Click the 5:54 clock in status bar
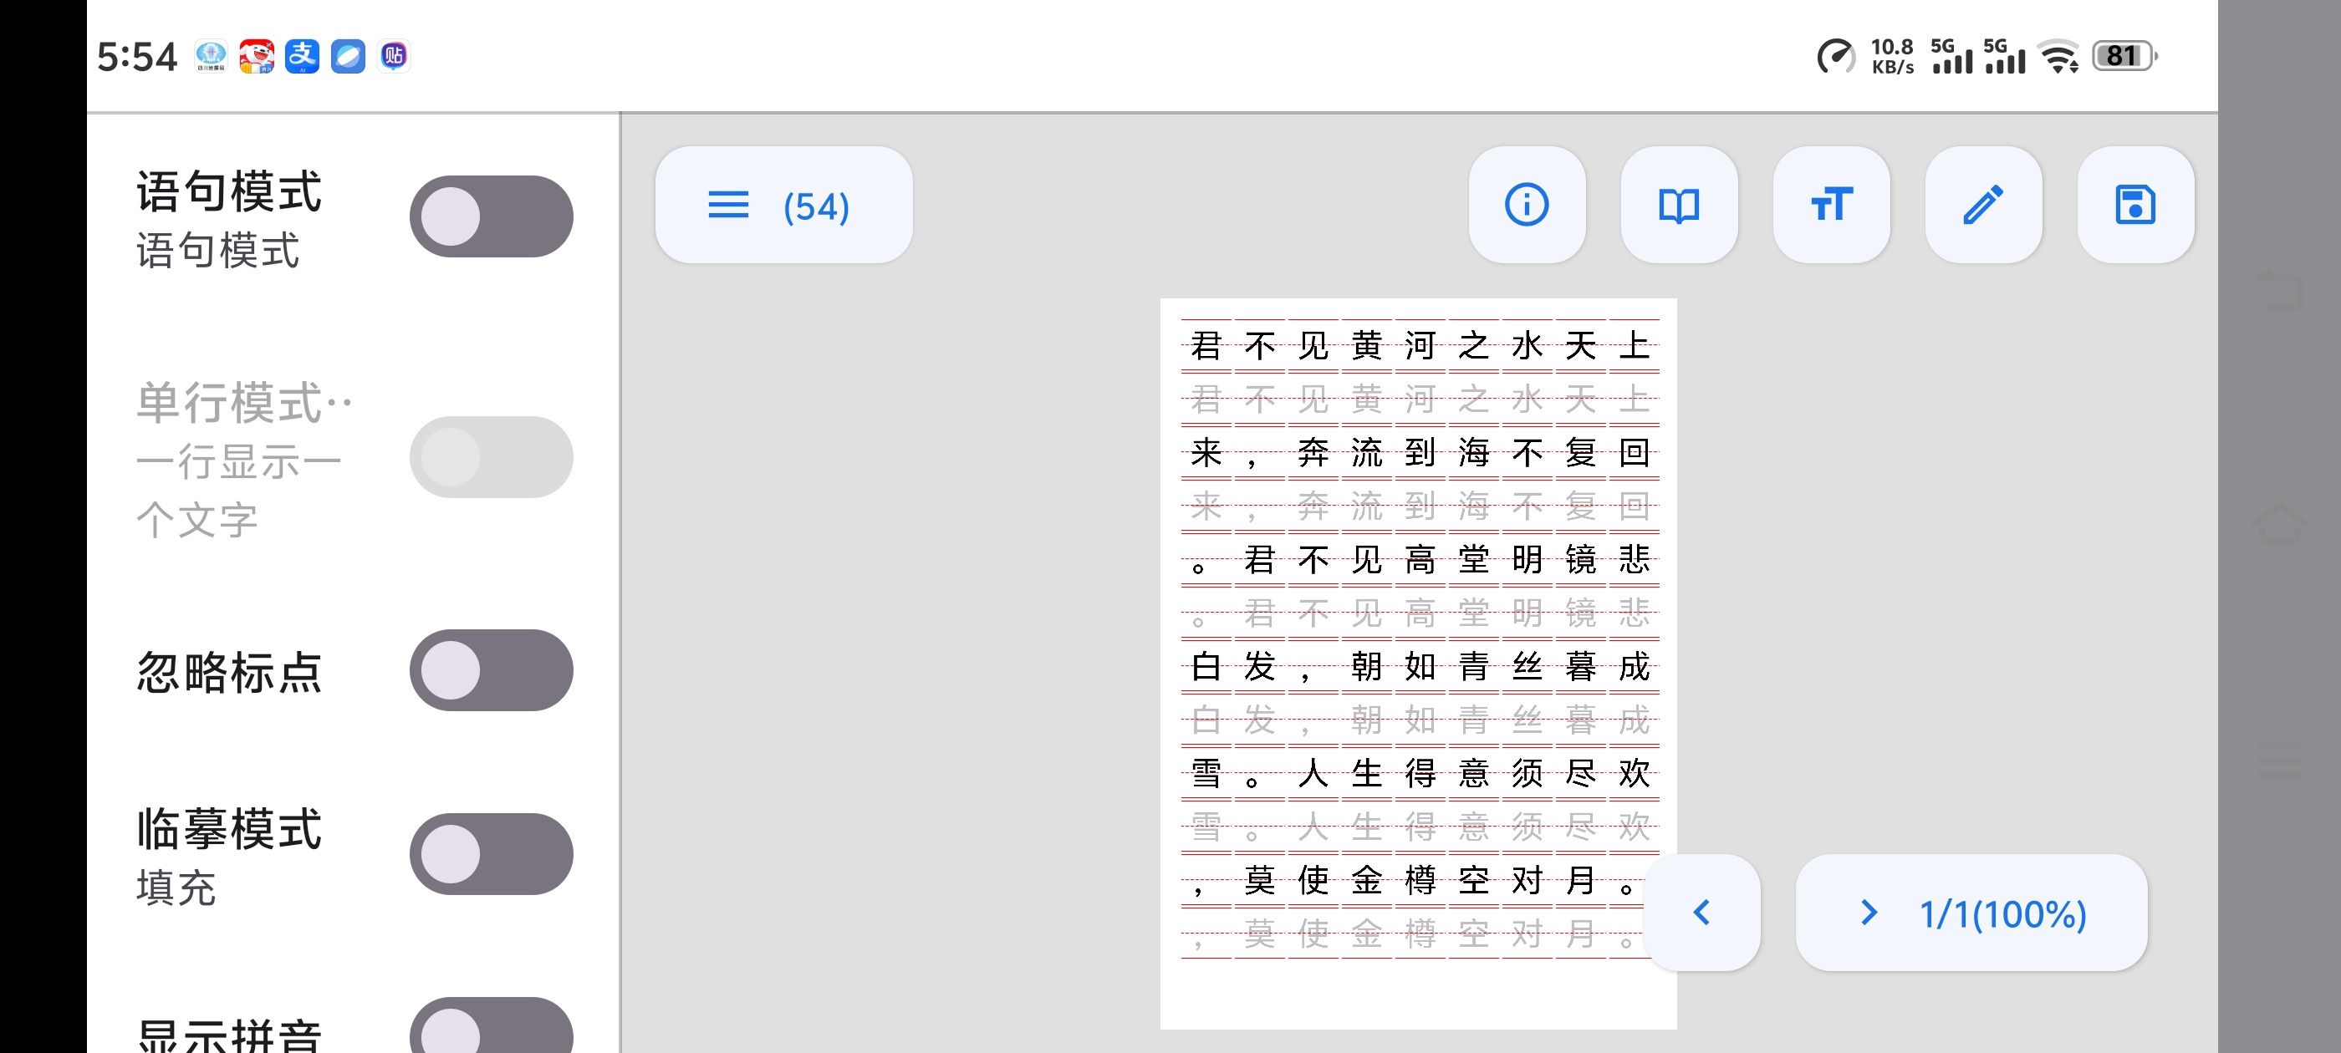2341x1053 pixels. pos(137,56)
